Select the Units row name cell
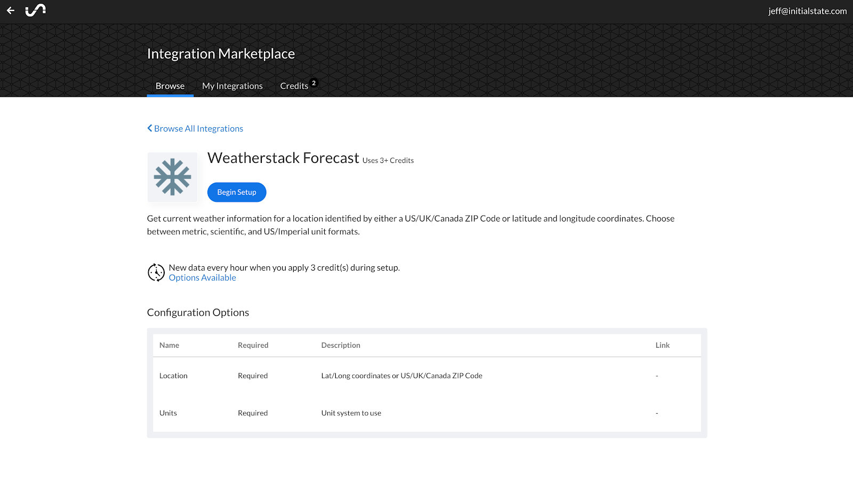Screen dimensions: 853x499 click(168, 413)
